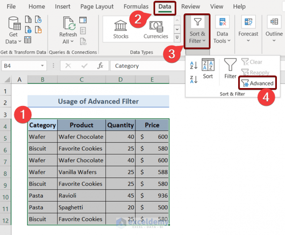The width and height of the screenshot is (285, 235).
Task: Click the Ravioli product cell
Action: point(82,195)
